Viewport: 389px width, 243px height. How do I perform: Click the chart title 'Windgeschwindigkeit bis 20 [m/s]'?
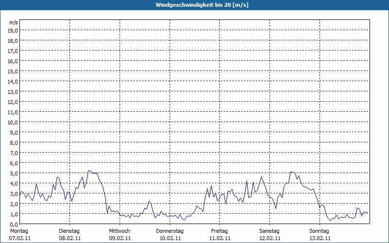point(202,5)
